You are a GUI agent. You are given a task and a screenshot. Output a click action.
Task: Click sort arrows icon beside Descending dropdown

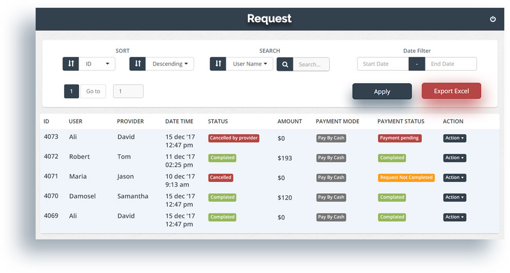click(x=138, y=64)
